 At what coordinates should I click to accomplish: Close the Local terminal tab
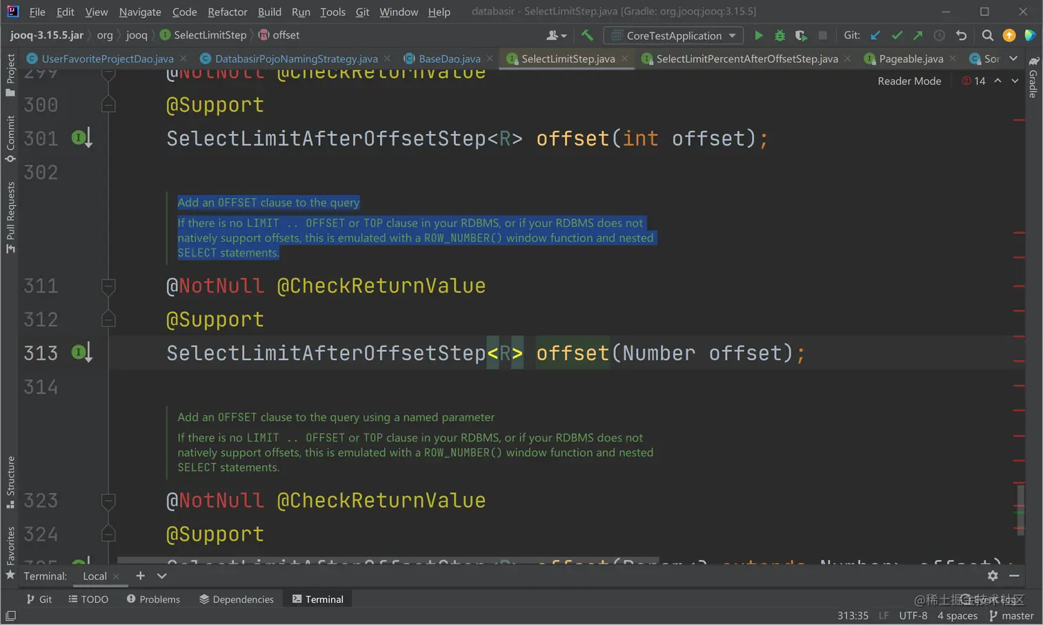pyautogui.click(x=116, y=576)
